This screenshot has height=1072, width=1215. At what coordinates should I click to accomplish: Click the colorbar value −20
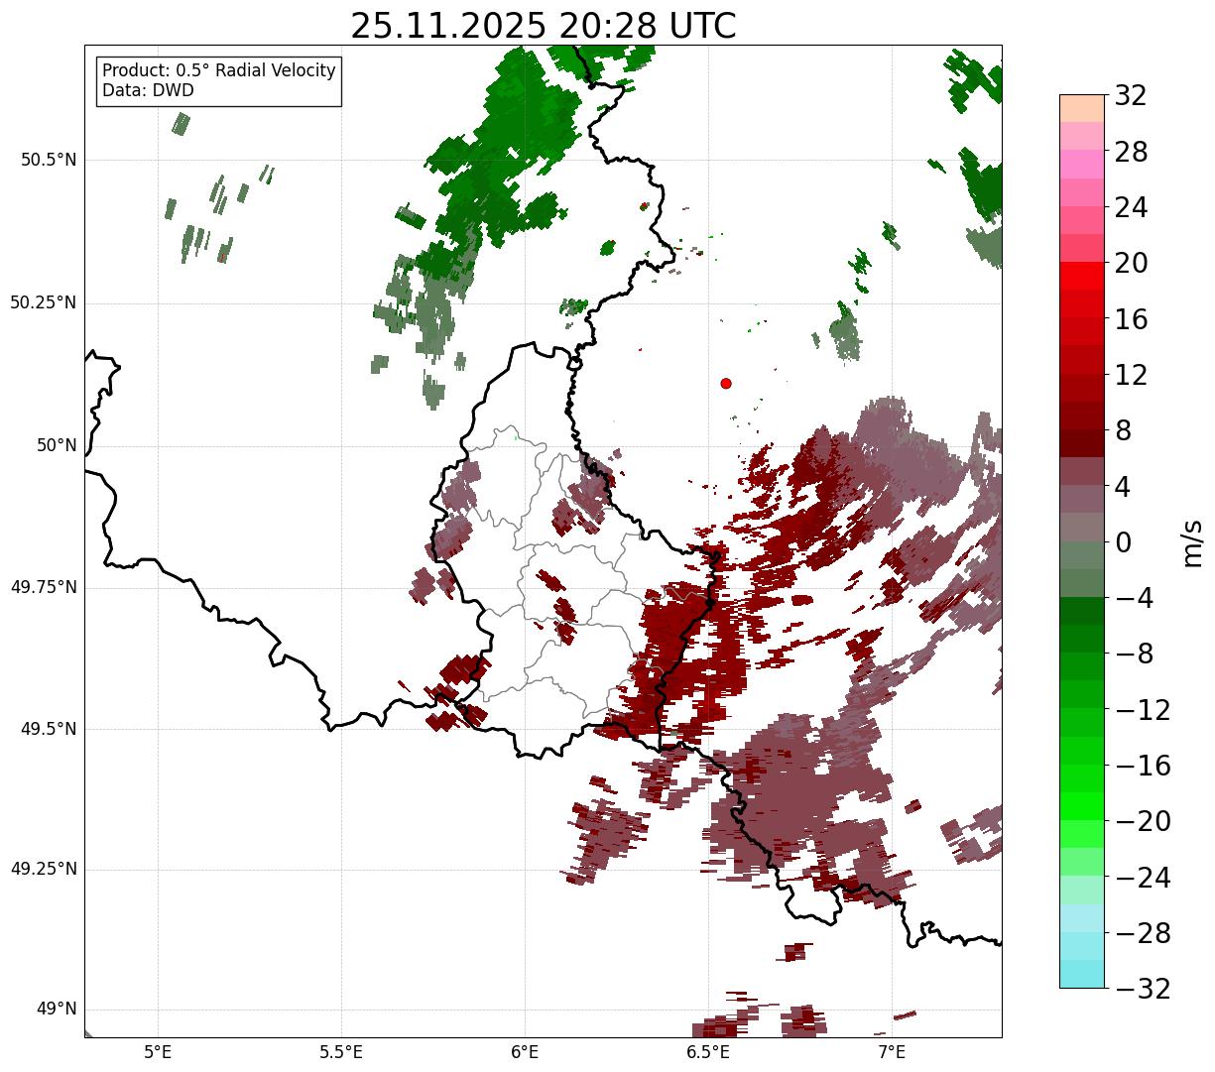(1143, 821)
